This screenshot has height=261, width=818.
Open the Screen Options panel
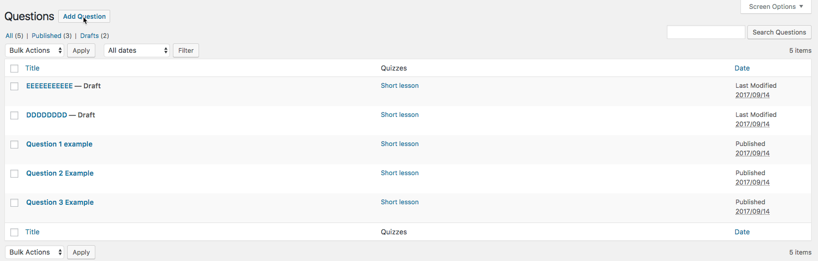pyautogui.click(x=776, y=7)
